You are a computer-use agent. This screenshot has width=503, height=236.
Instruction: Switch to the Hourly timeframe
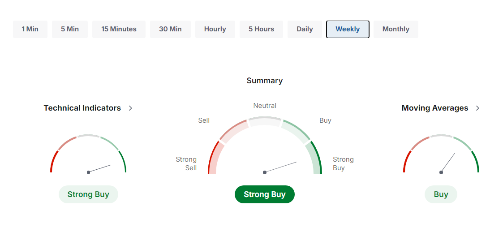[215, 29]
